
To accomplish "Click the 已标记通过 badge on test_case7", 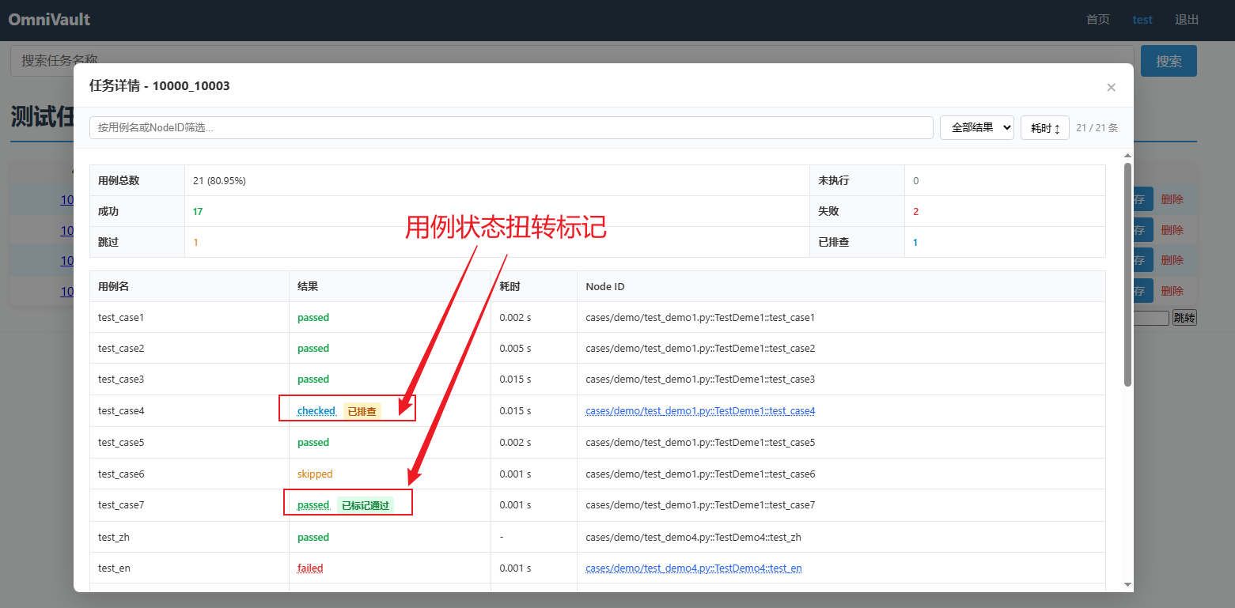I will click(x=366, y=505).
